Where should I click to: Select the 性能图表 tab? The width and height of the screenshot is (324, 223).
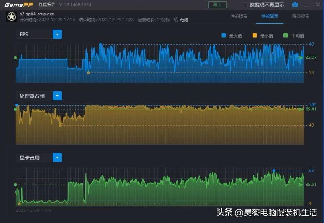tap(269, 16)
